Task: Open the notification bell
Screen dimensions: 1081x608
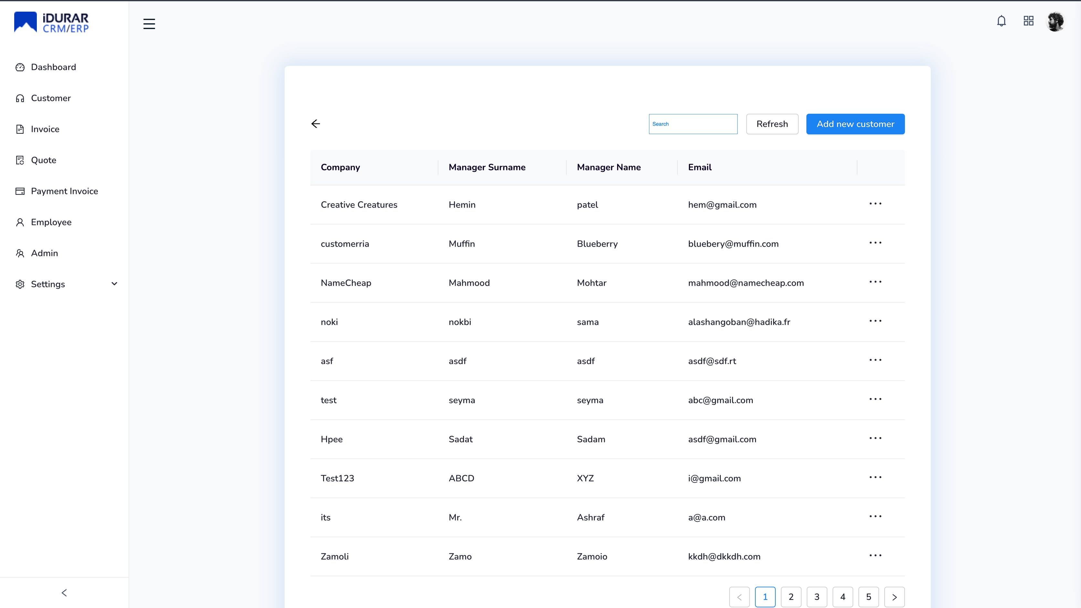Action: 1001,21
